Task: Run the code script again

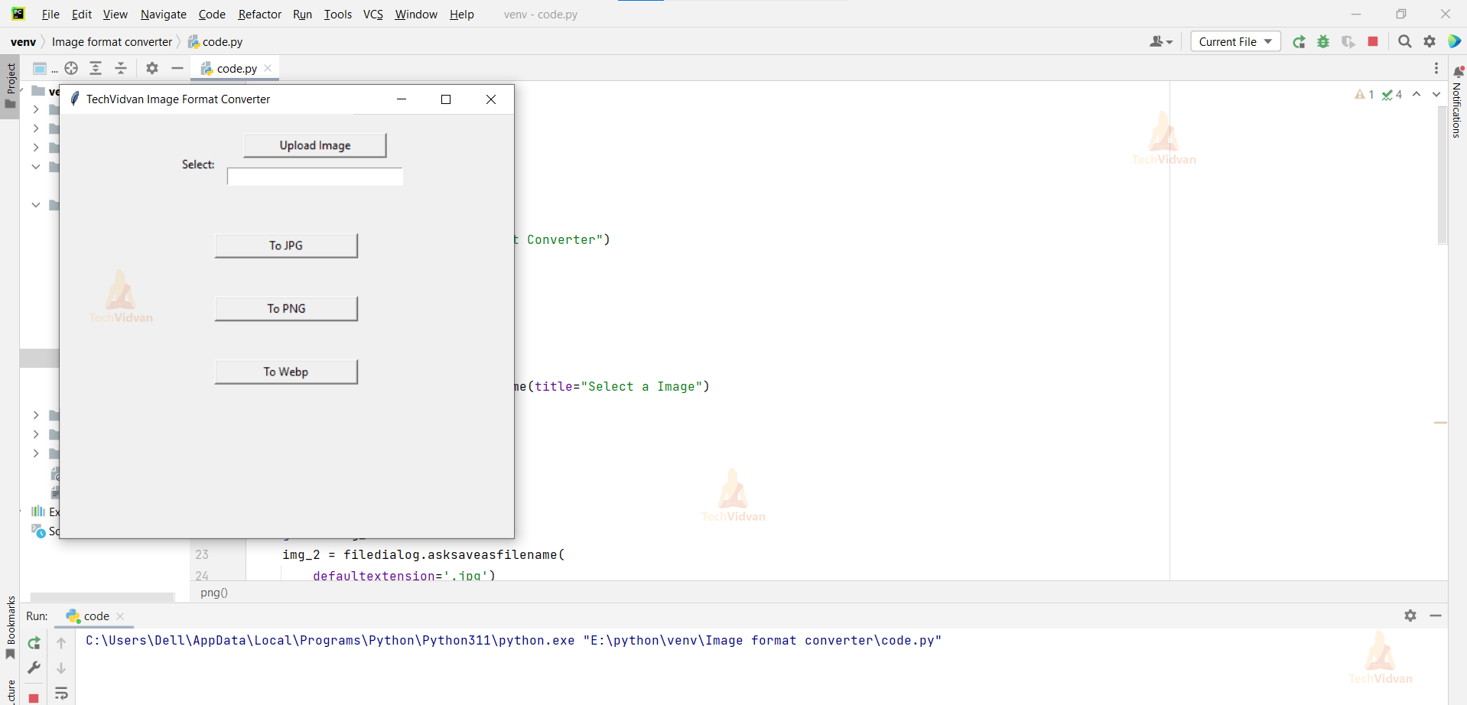Action: point(34,642)
